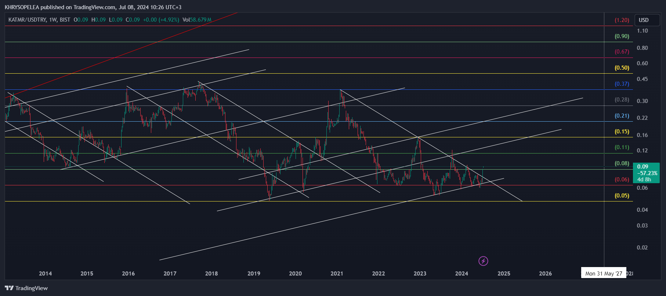Click the (0.15) yellow level label
The width and height of the screenshot is (666, 296).
coord(622,132)
